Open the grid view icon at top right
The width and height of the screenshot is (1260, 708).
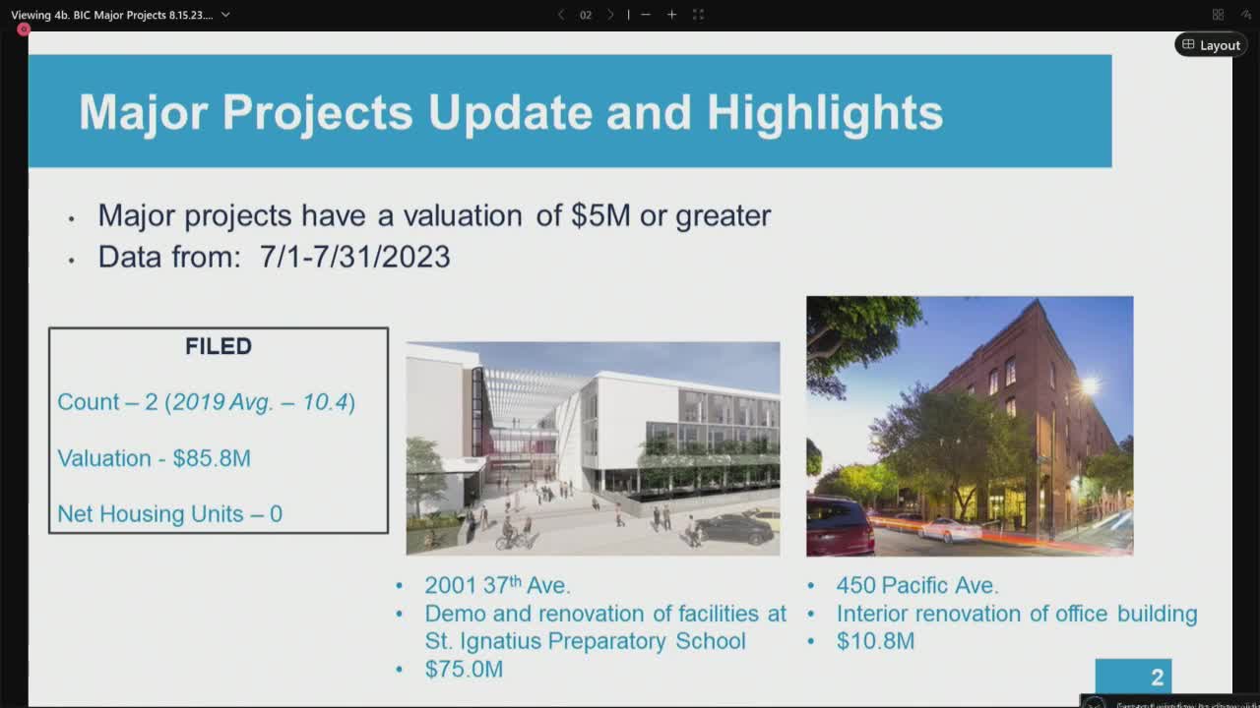coord(1219,13)
